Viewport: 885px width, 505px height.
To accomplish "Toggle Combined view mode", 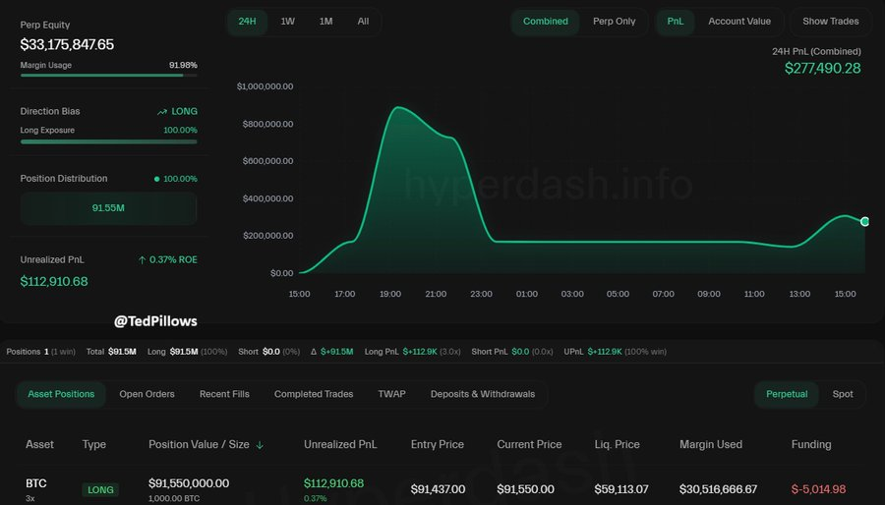I will coord(545,22).
